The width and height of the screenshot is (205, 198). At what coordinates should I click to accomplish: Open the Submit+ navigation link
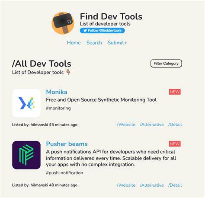click(117, 43)
